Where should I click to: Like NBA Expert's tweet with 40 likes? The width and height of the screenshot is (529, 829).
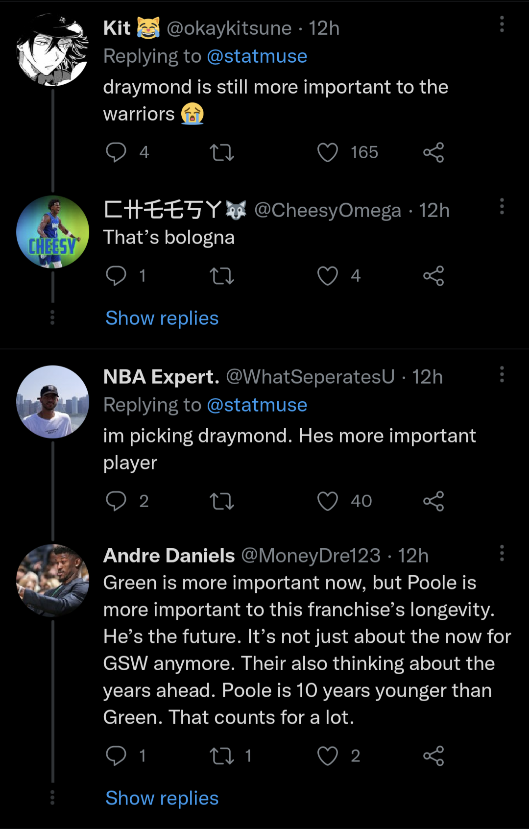(328, 501)
